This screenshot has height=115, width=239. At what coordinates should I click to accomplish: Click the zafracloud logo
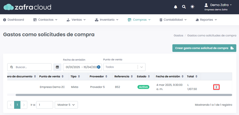pos(27,7)
